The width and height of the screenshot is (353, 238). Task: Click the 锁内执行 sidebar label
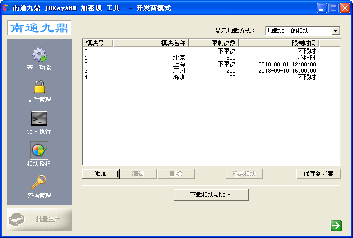click(x=39, y=132)
